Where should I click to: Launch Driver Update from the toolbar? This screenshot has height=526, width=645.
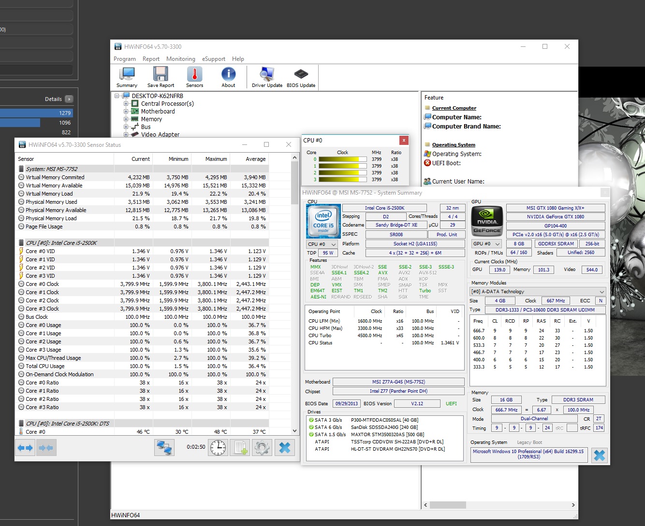[267, 77]
